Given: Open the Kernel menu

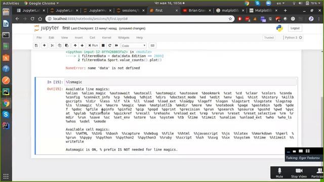Looking at the screenshot, I should (107, 37).
